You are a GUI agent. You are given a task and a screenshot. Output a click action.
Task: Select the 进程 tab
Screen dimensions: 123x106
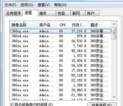point(30,13)
